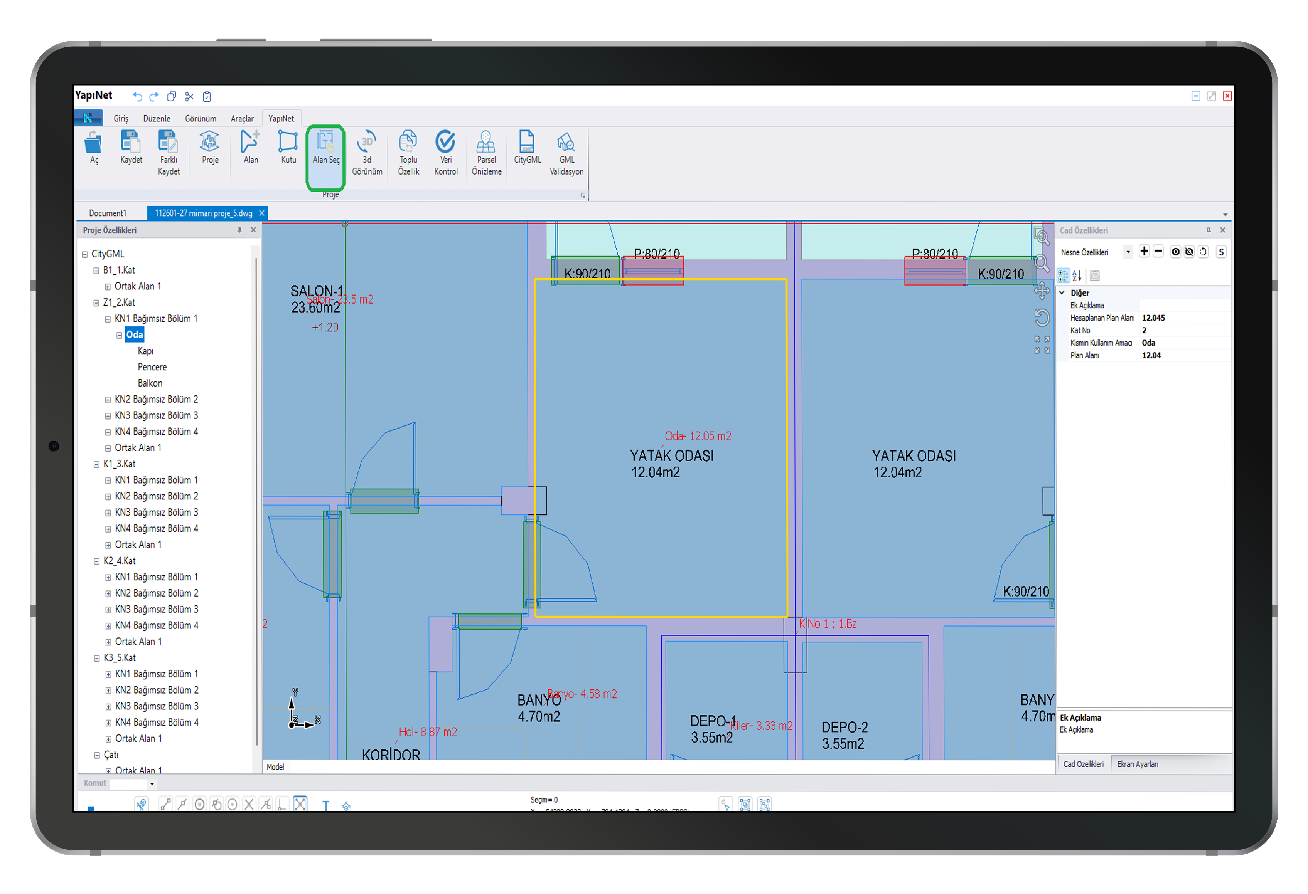This screenshot has height=894, width=1308.
Task: Collapse the Diğer property group
Action: coord(1062,293)
